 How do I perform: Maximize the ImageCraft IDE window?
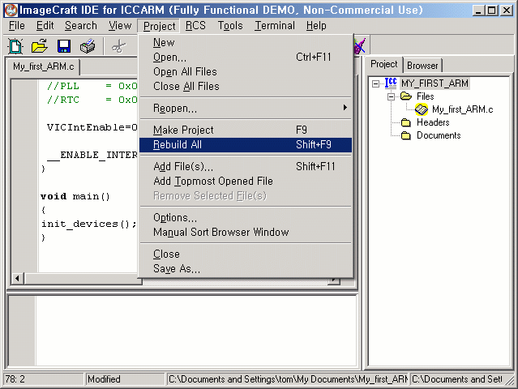pyautogui.click(x=491, y=11)
